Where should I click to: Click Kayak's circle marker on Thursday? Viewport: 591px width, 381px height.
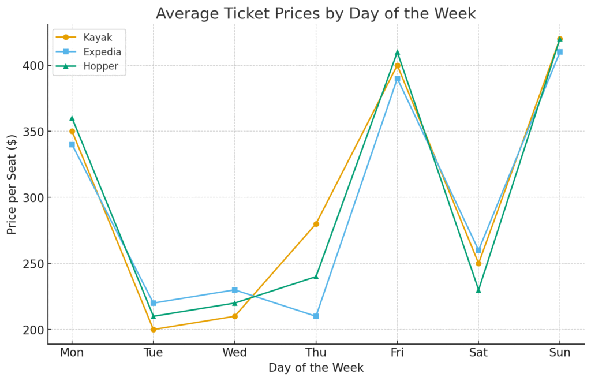316,224
